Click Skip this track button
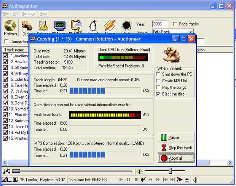236x186 pixels. coord(176,148)
